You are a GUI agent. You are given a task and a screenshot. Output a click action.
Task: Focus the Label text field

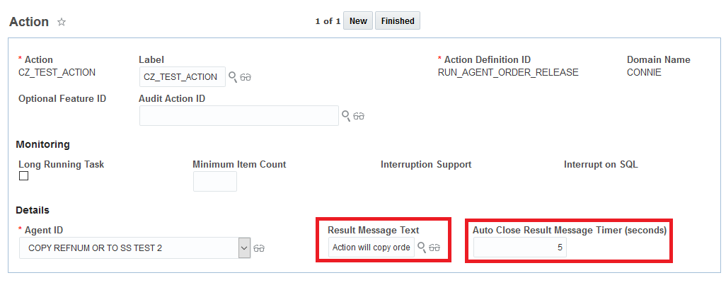pos(181,76)
